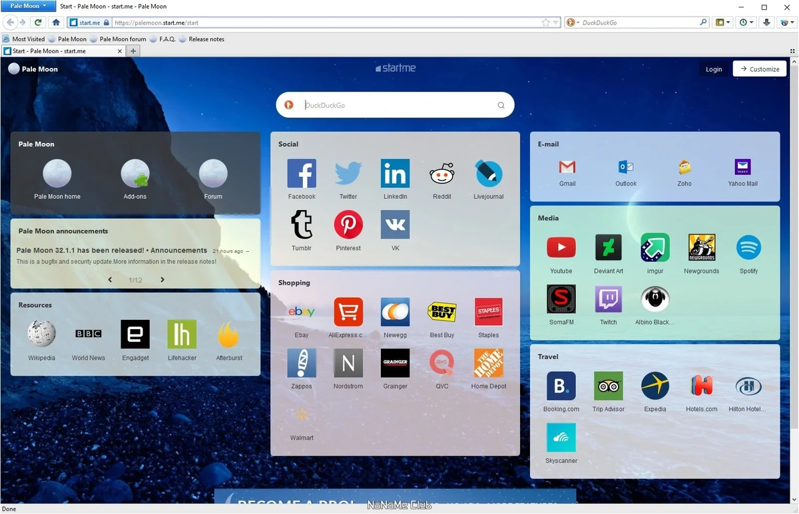Screen dimensions: 799x514
Task: Open the F.A.Q. bookmark
Action: click(162, 39)
